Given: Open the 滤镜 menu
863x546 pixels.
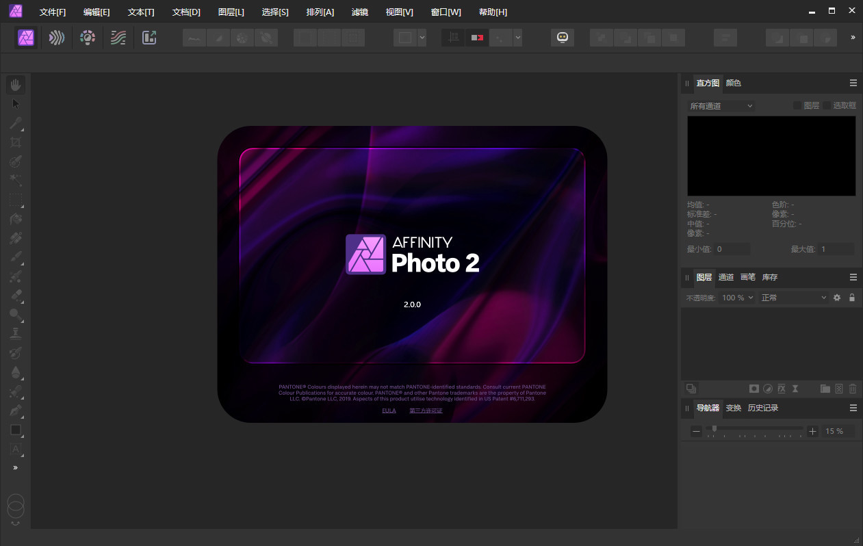Looking at the screenshot, I should pos(361,12).
